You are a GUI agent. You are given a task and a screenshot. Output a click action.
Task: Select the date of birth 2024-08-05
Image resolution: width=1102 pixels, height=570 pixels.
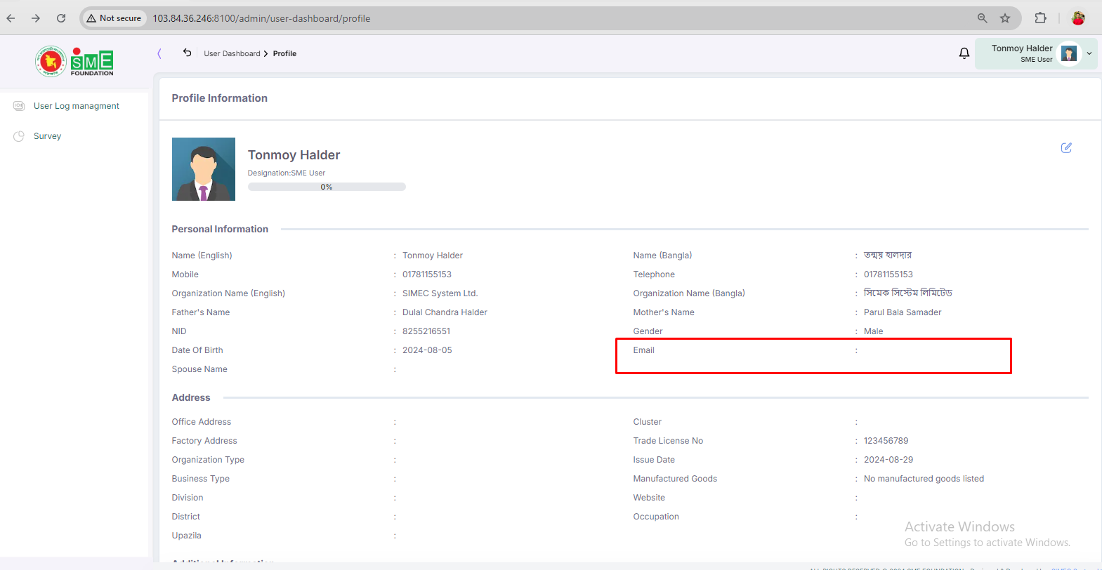[x=427, y=350]
